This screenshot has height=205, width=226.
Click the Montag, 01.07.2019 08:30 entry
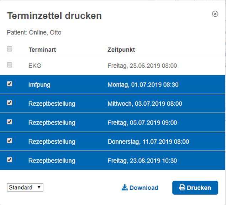(x=143, y=85)
